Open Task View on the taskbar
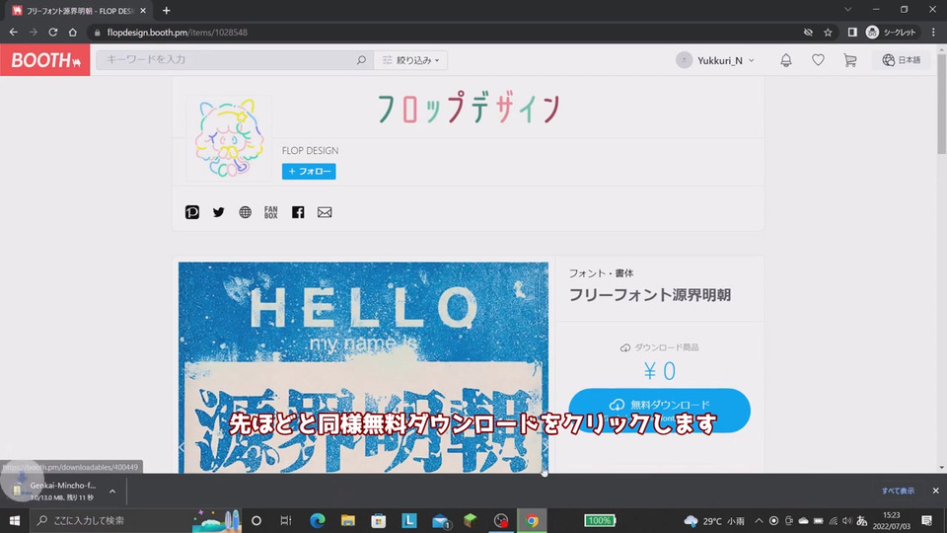The height and width of the screenshot is (533, 947). click(x=286, y=520)
